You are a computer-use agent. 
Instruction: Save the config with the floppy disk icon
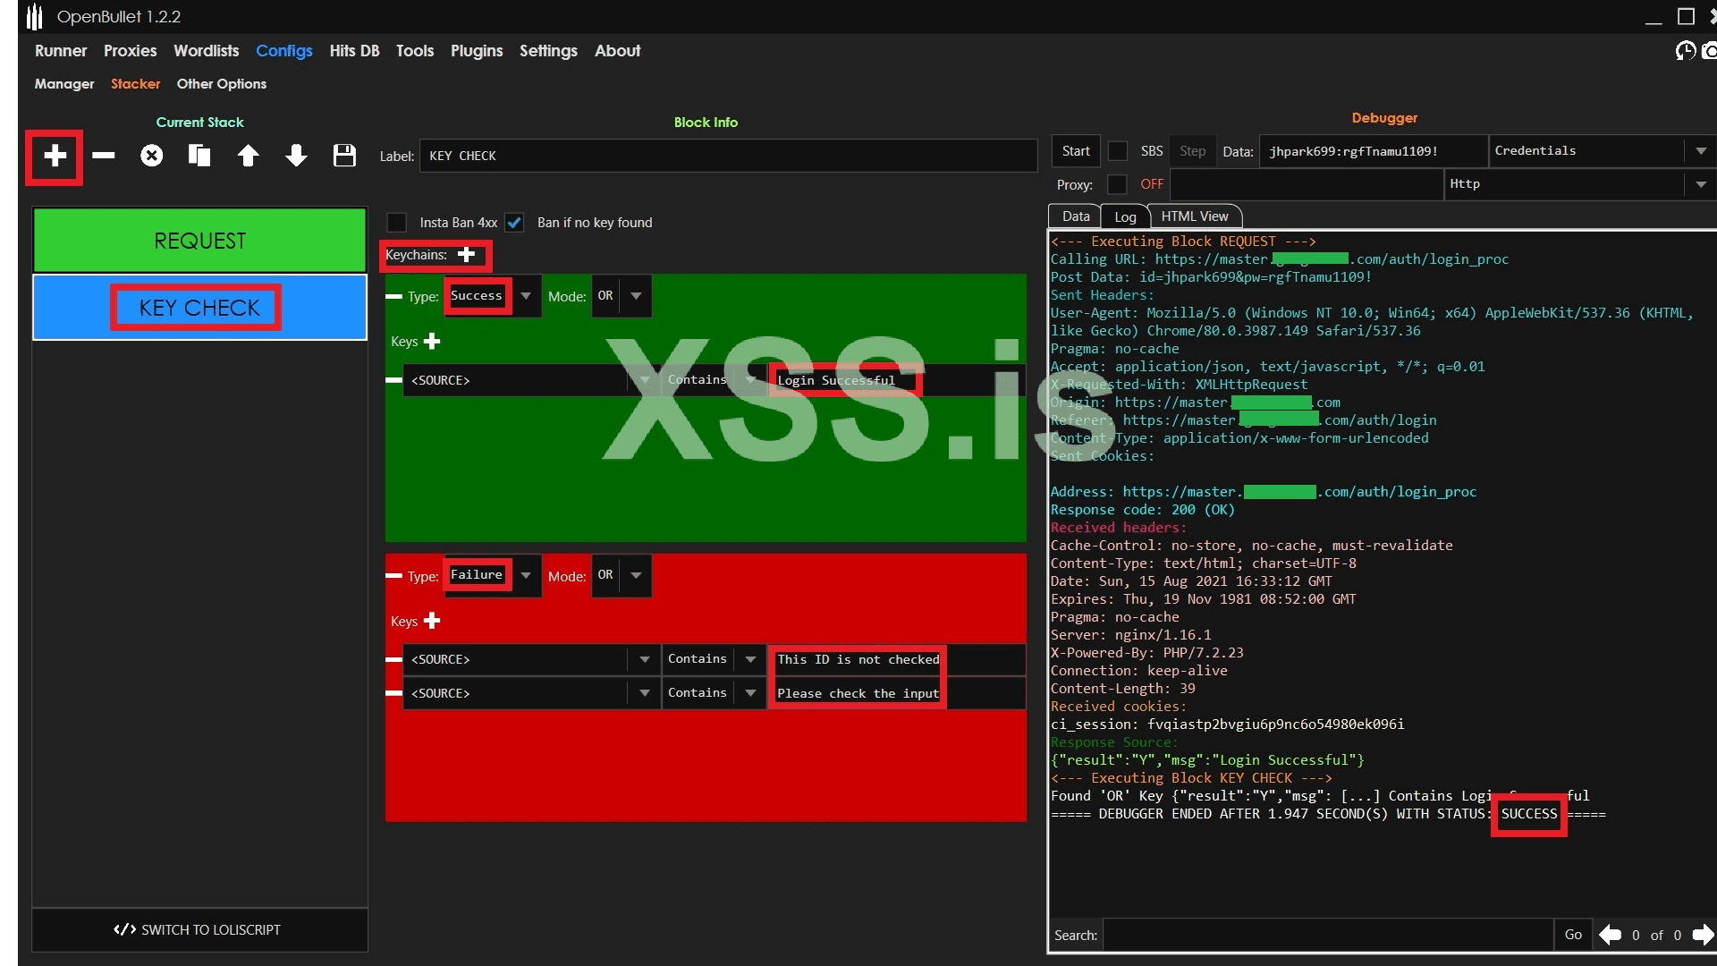[x=344, y=157]
